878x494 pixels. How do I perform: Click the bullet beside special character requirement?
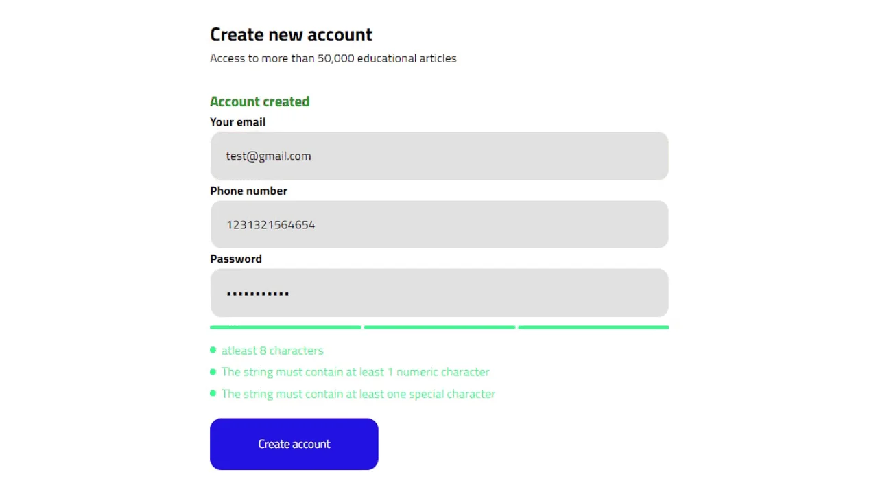(x=213, y=393)
